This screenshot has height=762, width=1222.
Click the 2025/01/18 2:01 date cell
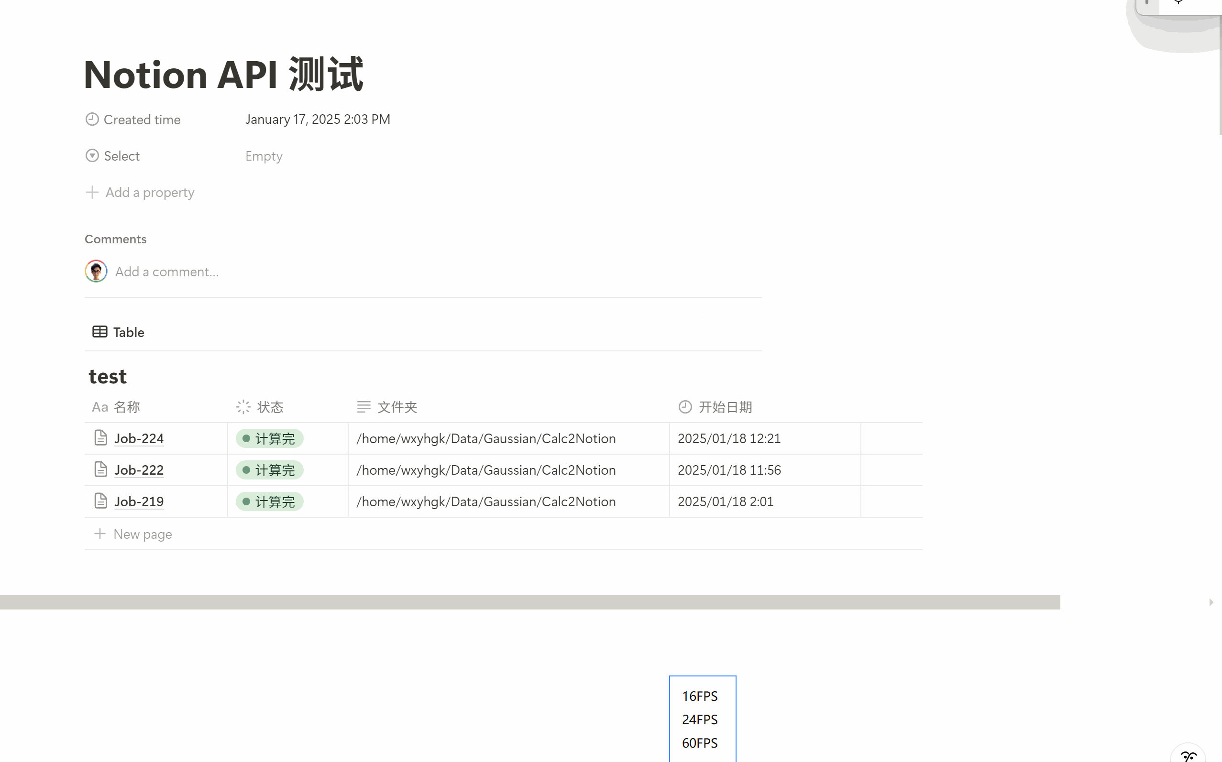tap(765, 502)
